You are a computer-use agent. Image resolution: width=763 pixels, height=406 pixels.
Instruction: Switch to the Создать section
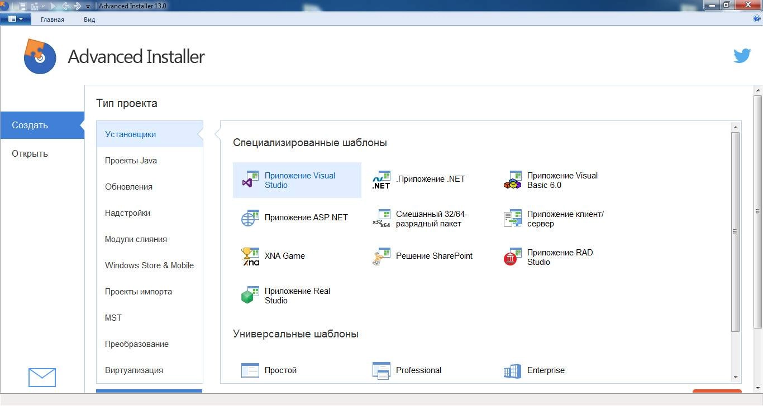coord(42,125)
